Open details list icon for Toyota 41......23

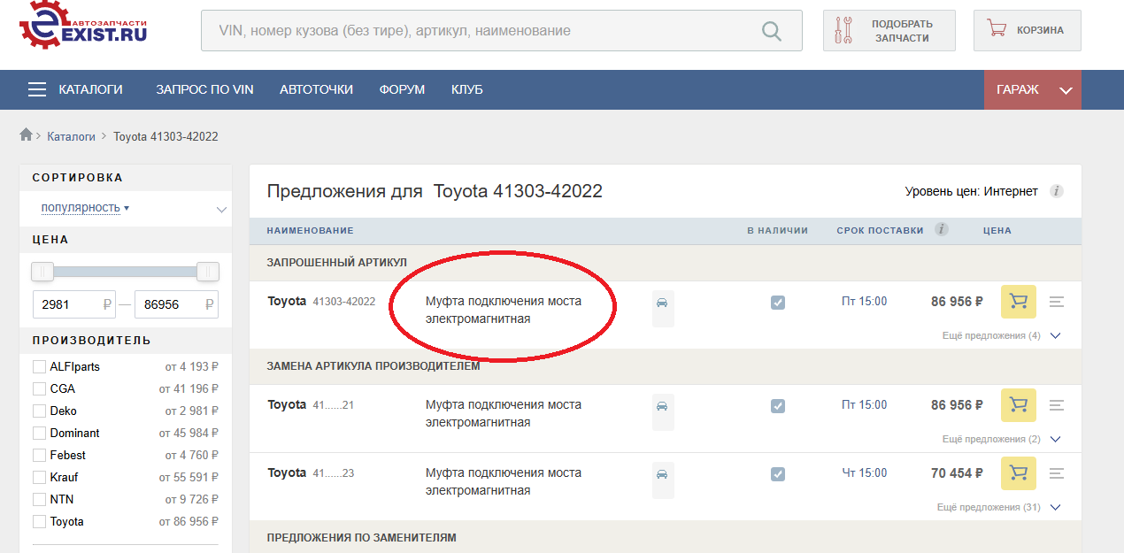[1056, 473]
